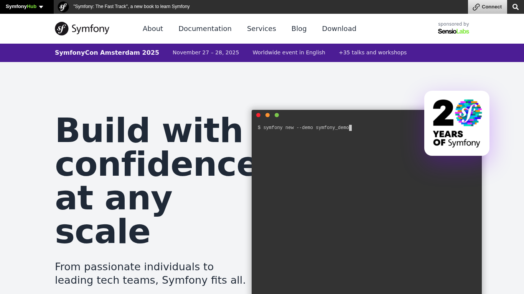524x294 pixels.
Task: Open the SymfonyCon Amsterdam 2025 link
Action: click(x=107, y=53)
